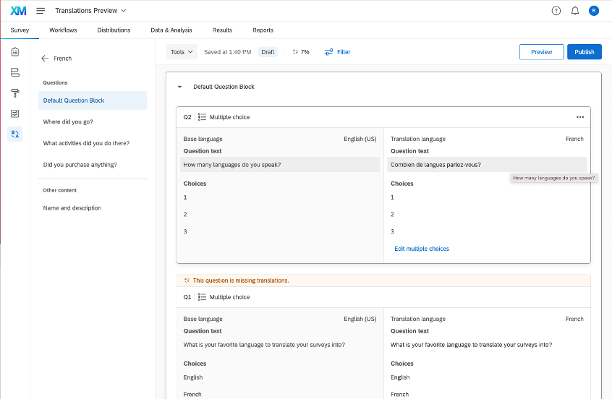The height and width of the screenshot is (399, 612).
Task: Click the Publish button
Action: (x=584, y=52)
